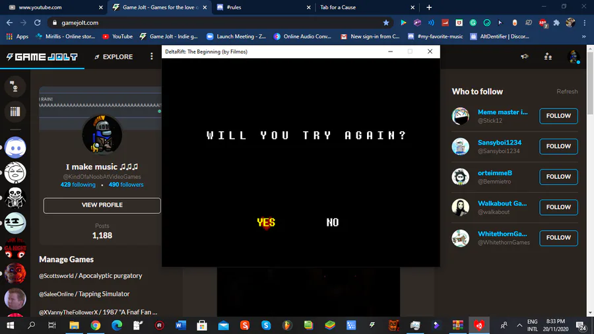Open the Discord community in sidebar
This screenshot has height=334, width=594.
15,147
